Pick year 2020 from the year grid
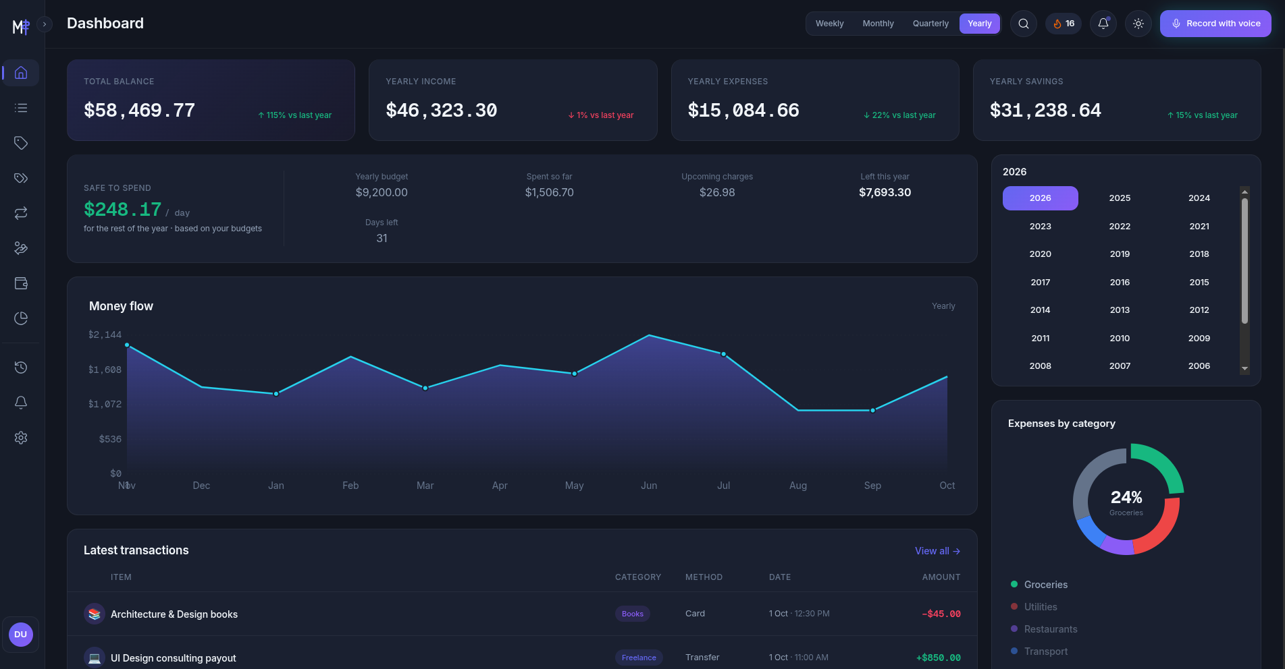1285x669 pixels. point(1041,254)
